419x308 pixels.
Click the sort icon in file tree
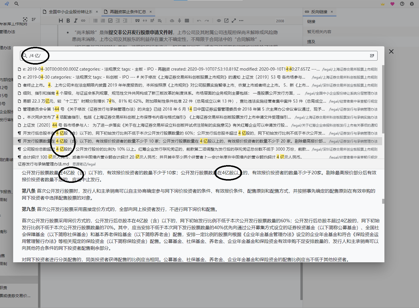point(34,19)
